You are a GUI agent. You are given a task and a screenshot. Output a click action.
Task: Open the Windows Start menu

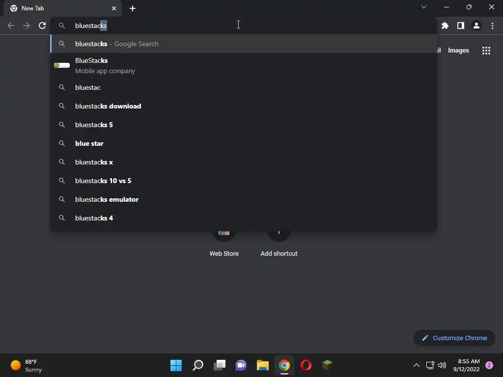coord(176,365)
